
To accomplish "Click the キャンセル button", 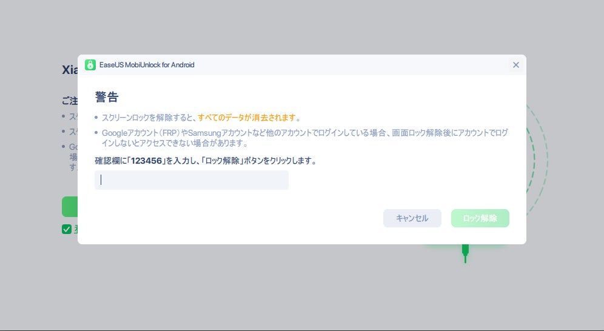I will 412,218.
